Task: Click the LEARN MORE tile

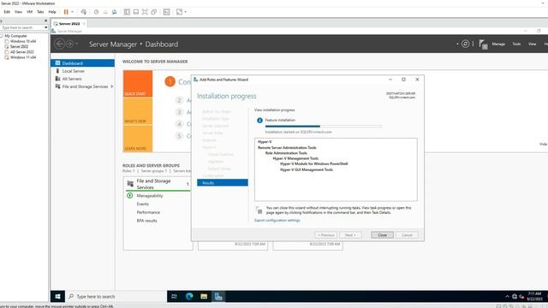Action: (x=138, y=139)
